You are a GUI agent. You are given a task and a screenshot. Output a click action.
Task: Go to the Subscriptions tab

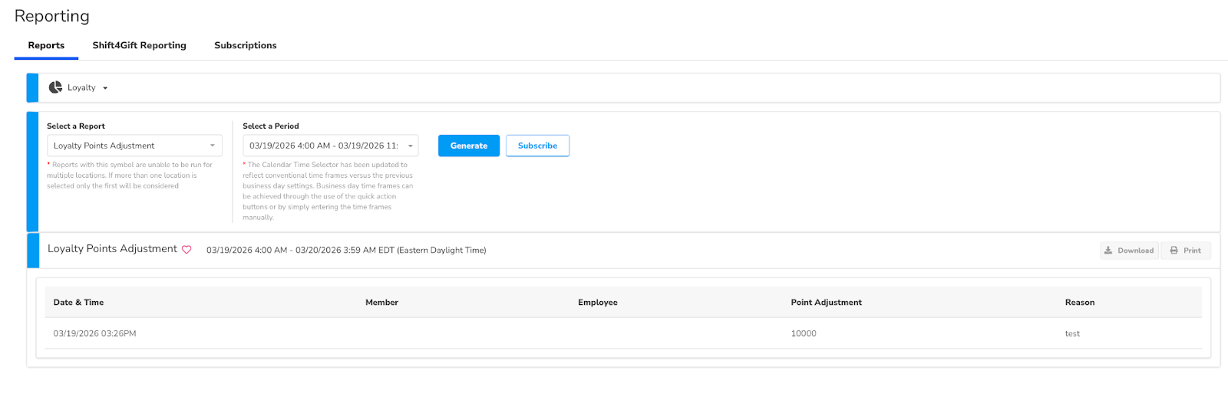[245, 45]
